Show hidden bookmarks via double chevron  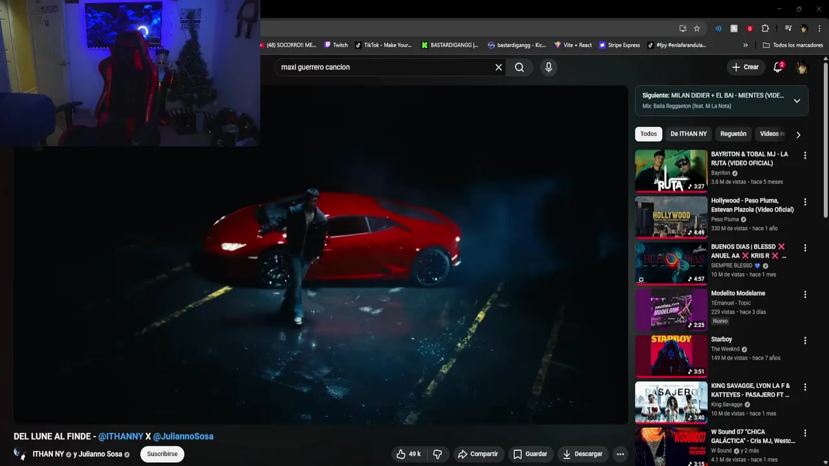click(745, 45)
